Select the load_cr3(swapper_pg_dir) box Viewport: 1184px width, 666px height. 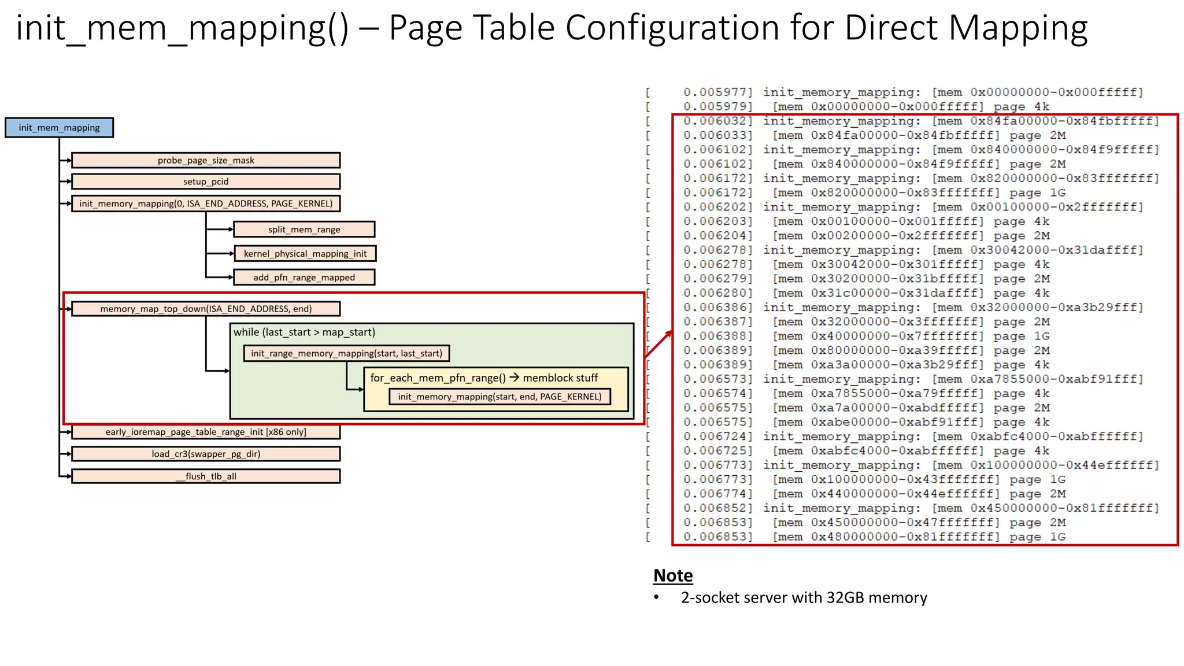point(206,454)
